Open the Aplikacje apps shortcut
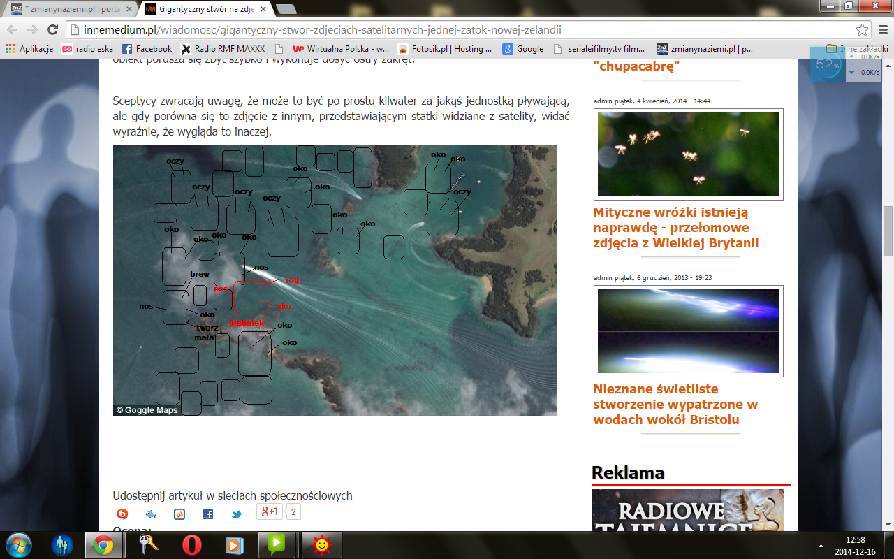Viewport: 894px width, 559px height. 29,49
